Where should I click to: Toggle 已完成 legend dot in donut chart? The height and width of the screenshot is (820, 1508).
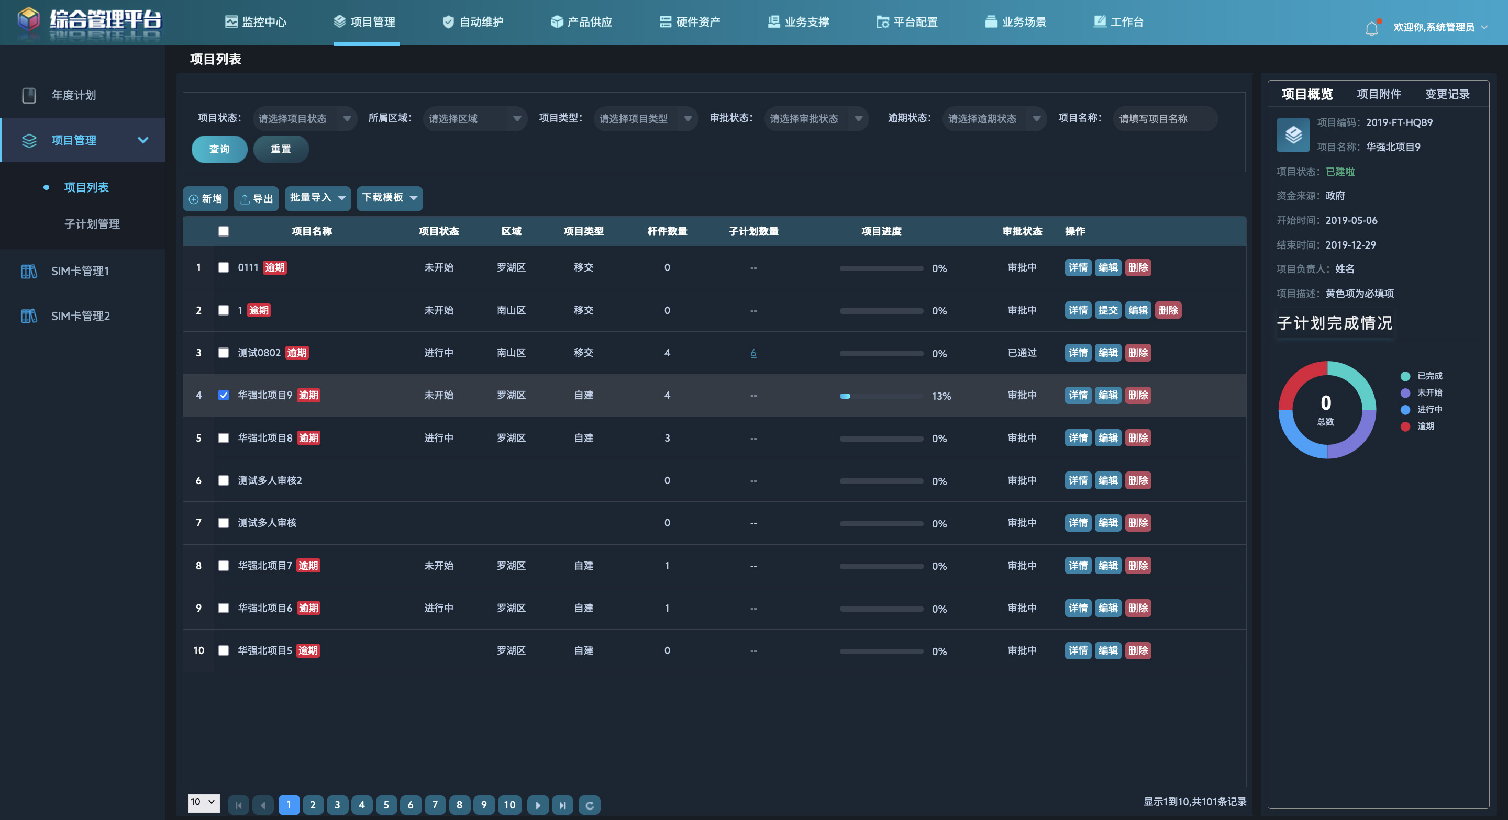1405,376
